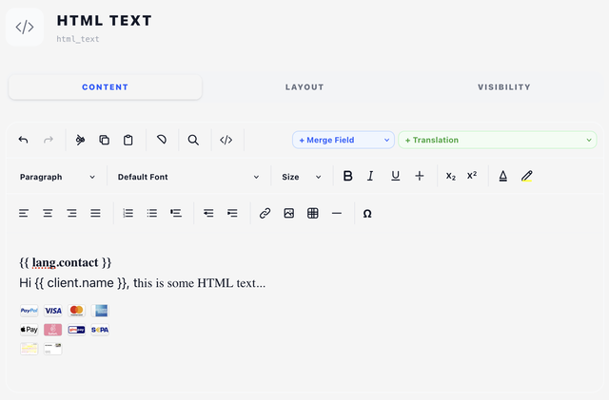The image size is (609, 400).
Task: Toggle superscript formatting
Action: (x=472, y=176)
